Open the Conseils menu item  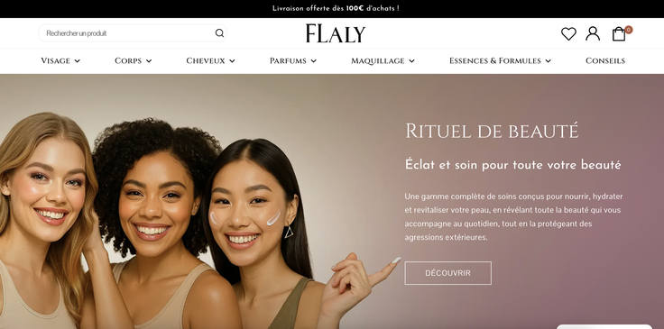tap(605, 61)
